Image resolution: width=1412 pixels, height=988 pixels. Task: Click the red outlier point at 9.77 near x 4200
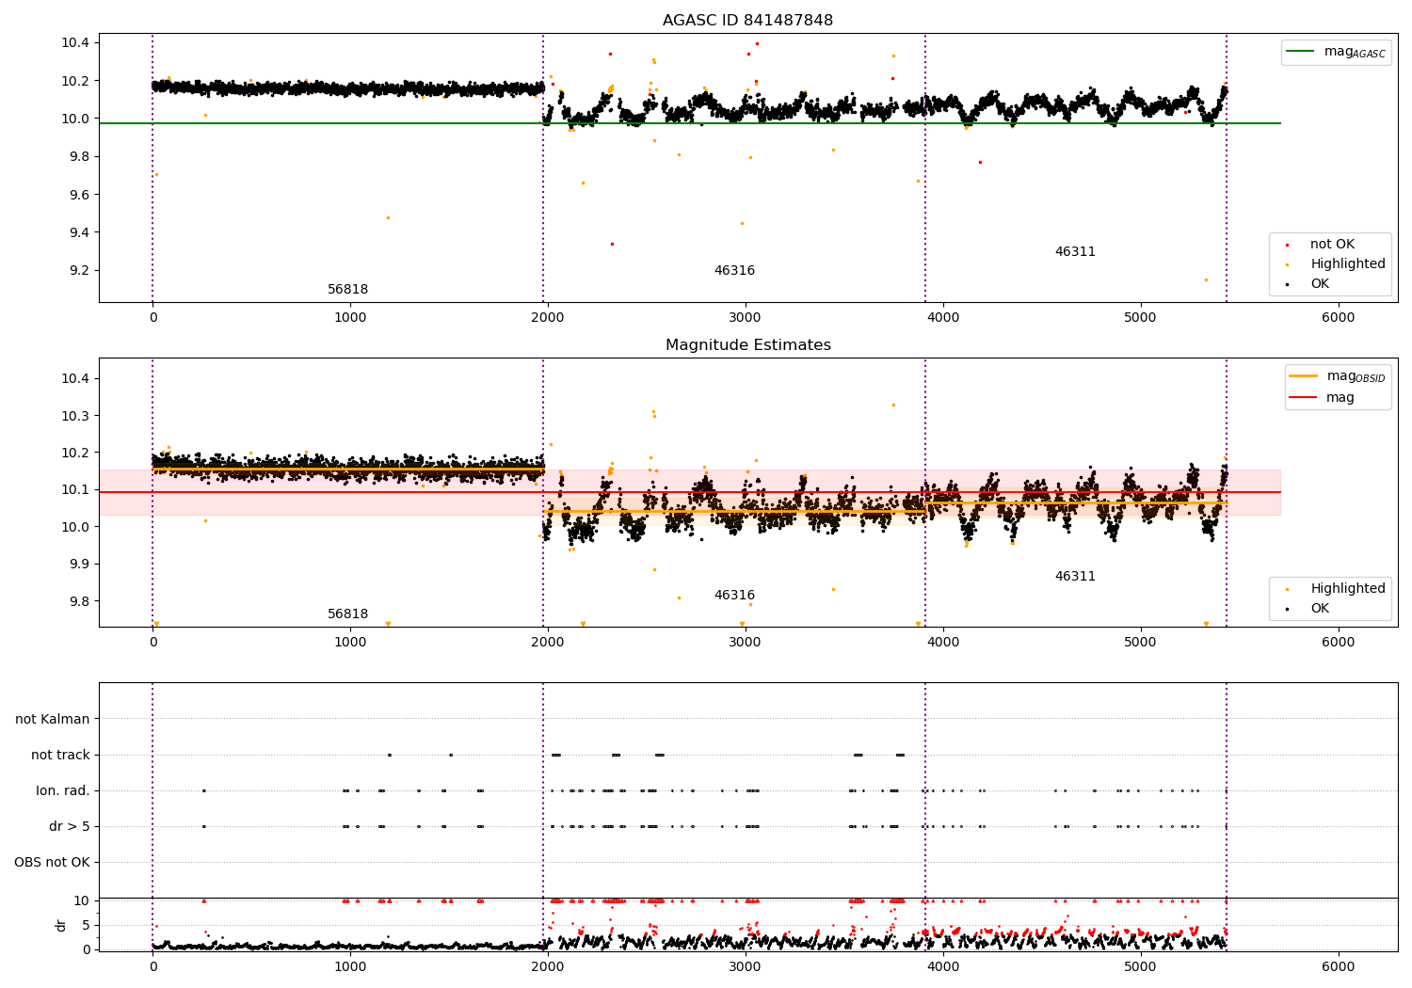pyautogui.click(x=980, y=162)
